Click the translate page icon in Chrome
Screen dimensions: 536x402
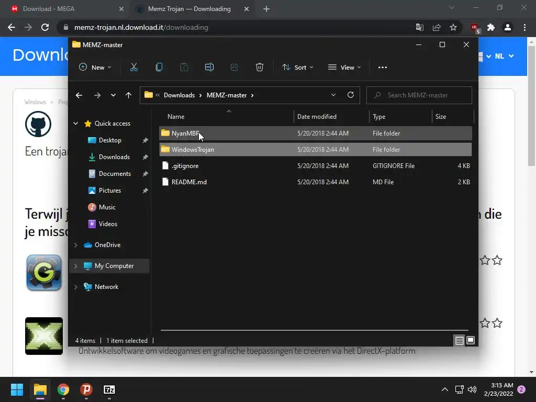pyautogui.click(x=420, y=27)
